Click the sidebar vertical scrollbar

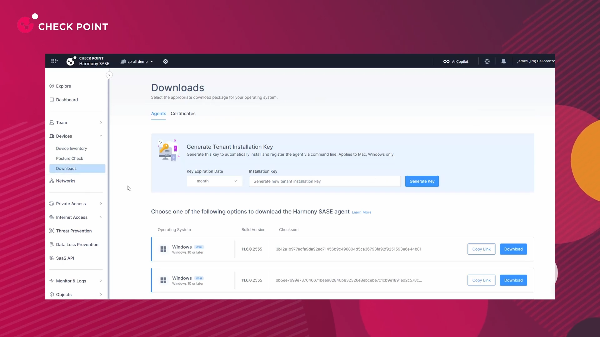pyautogui.click(x=108, y=189)
